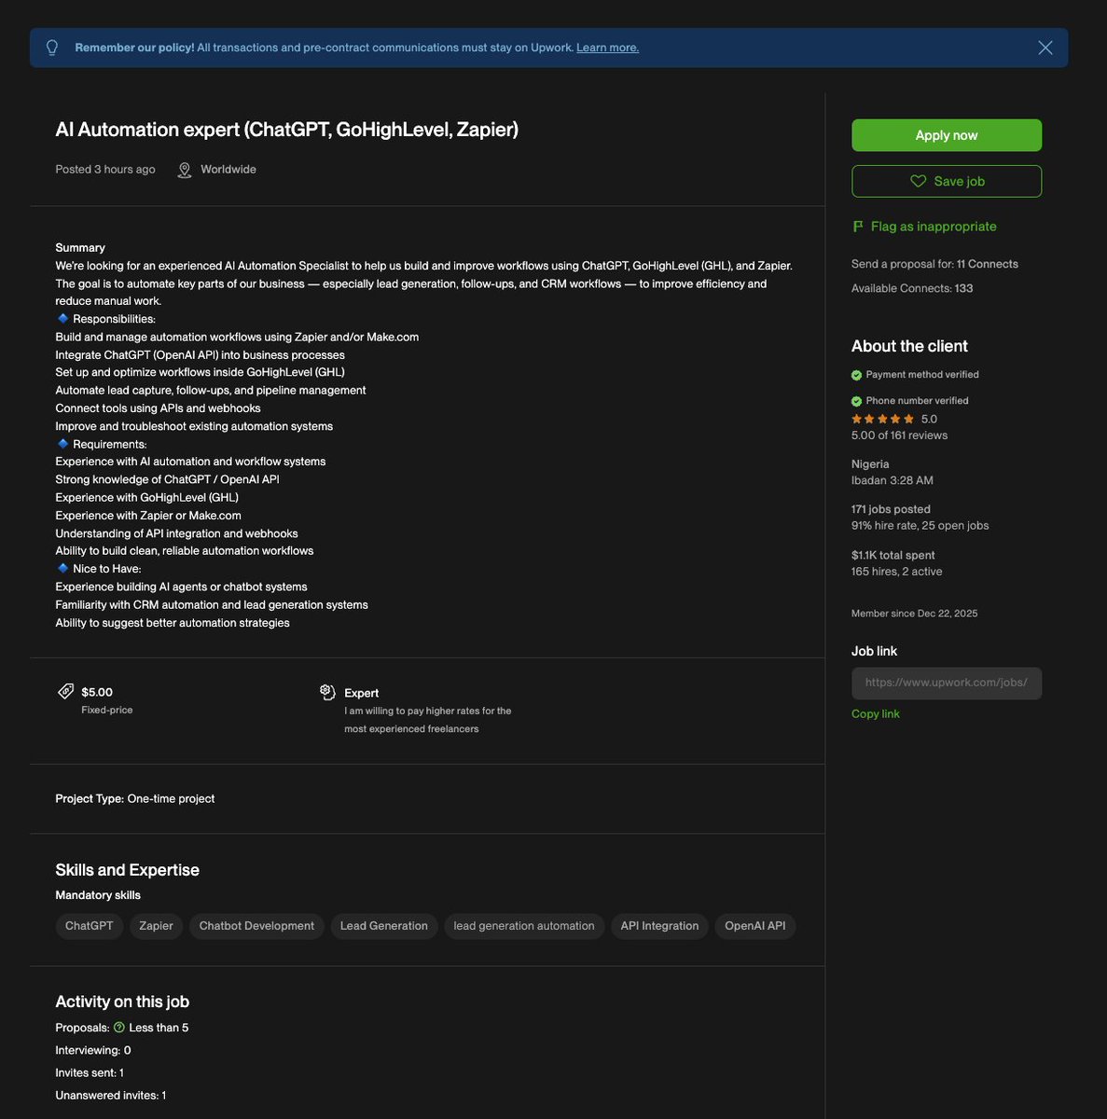Viewport: 1107px width, 1119px height.
Task: Click the $1.1K total spent text
Action: tap(893, 555)
